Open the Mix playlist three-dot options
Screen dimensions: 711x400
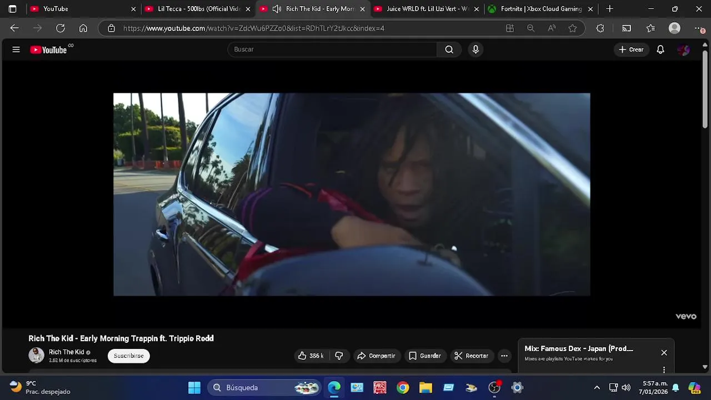pos(664,369)
